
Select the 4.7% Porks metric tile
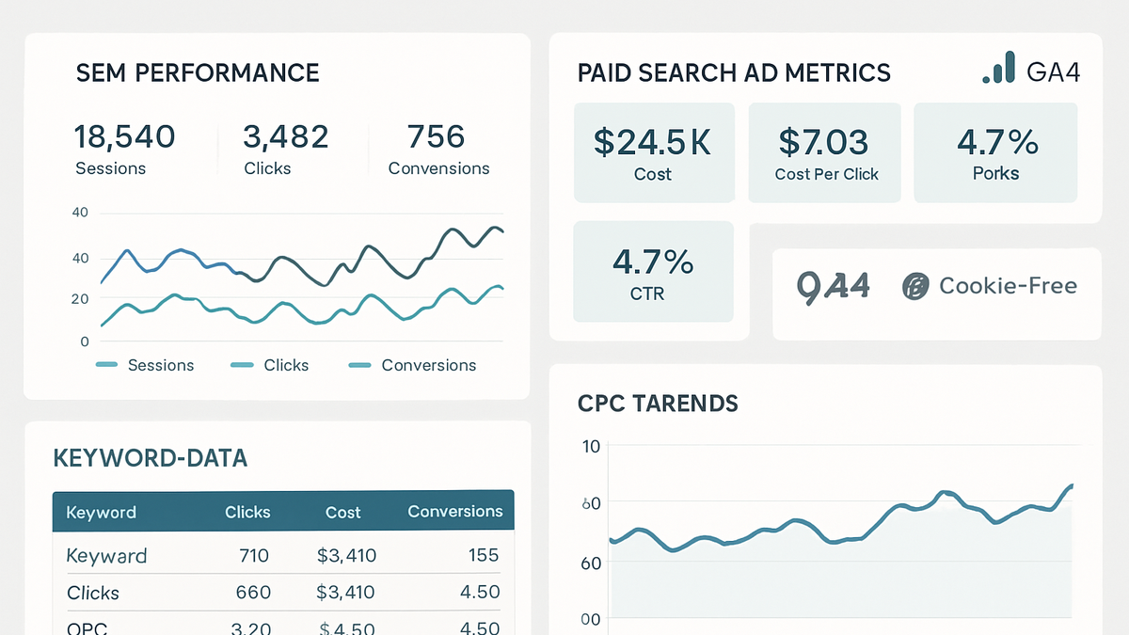[x=995, y=152]
